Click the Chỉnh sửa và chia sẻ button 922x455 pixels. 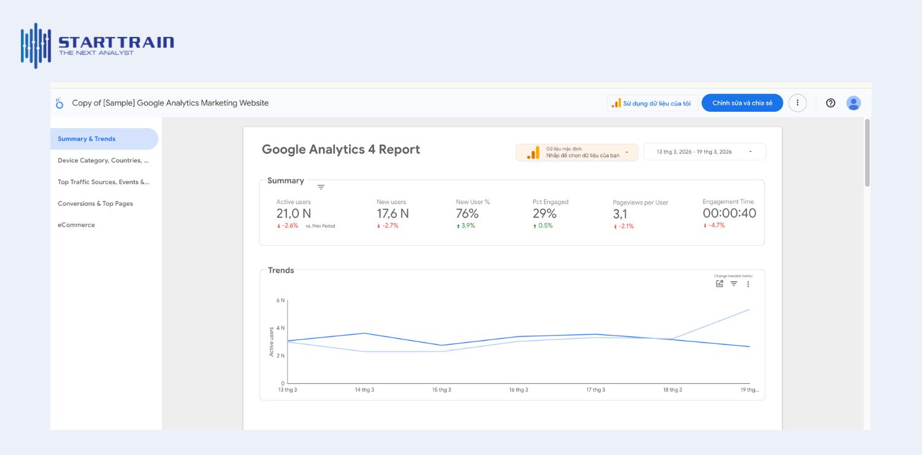(742, 103)
